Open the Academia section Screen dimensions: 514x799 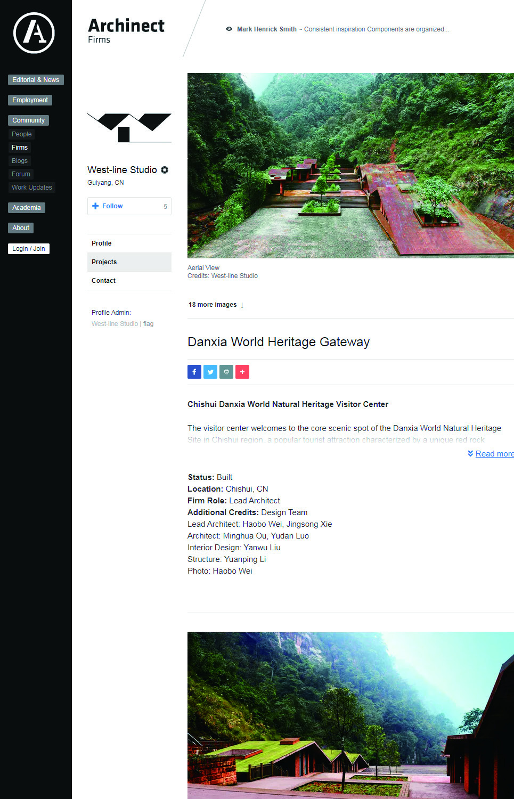27,208
